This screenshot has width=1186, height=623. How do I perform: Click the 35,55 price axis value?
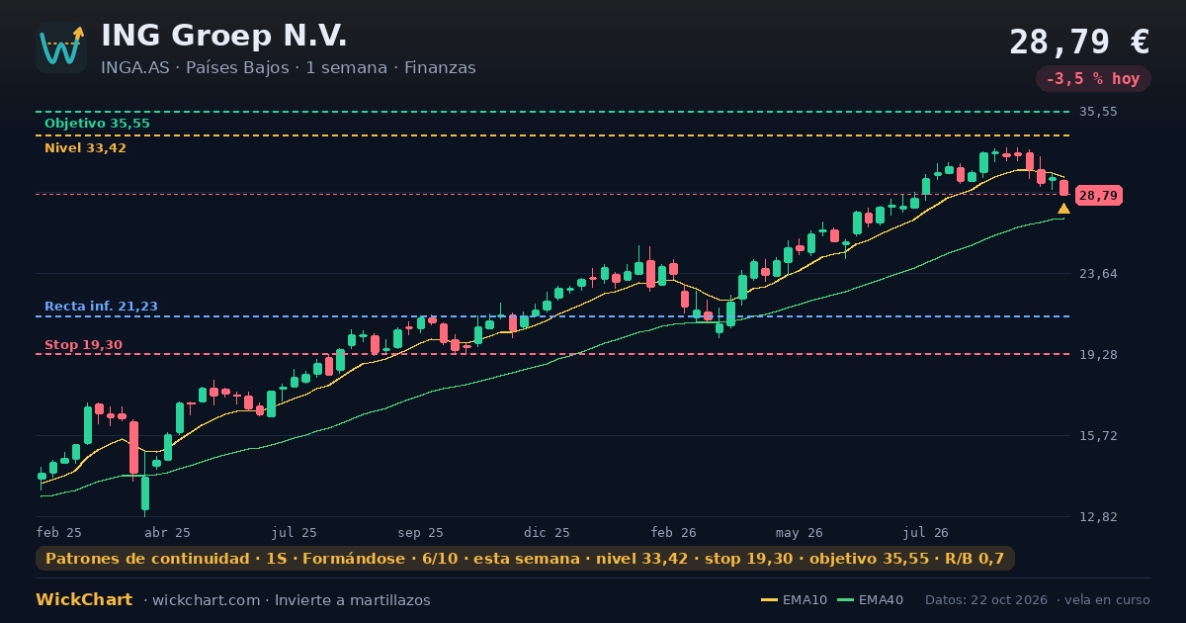point(1098,112)
